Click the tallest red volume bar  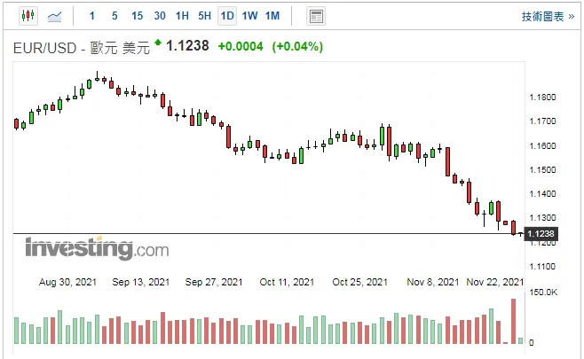tap(513, 321)
